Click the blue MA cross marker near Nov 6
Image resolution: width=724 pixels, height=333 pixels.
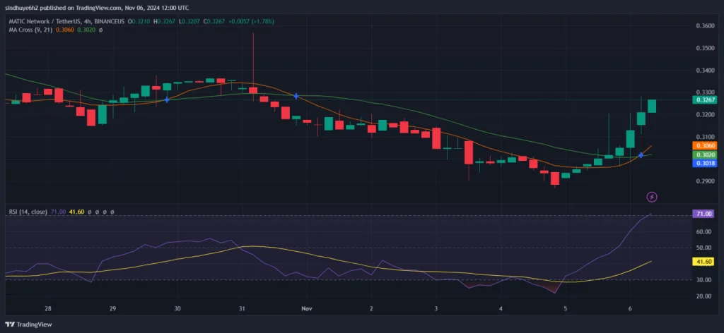pos(641,154)
